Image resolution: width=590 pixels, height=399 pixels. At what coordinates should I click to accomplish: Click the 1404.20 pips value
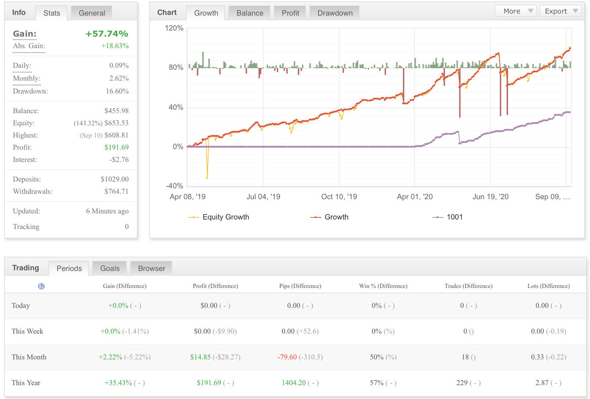click(x=294, y=383)
